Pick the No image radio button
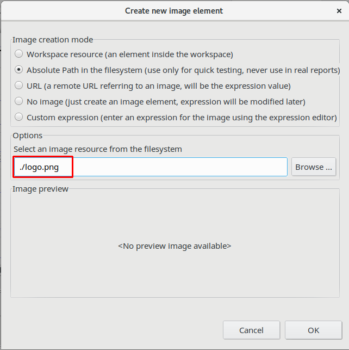 coord(19,101)
